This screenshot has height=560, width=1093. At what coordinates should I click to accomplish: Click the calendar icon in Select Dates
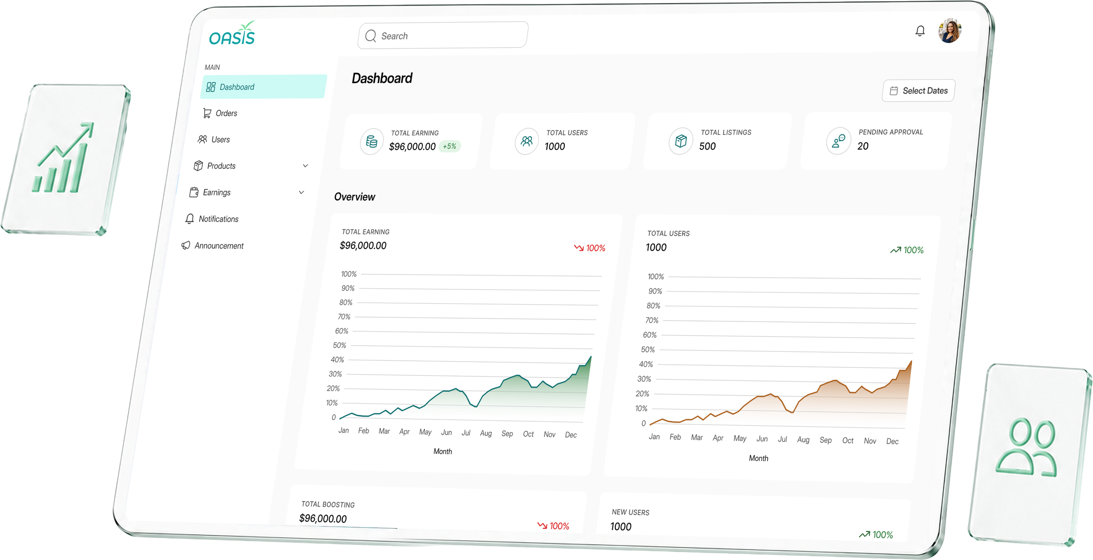894,91
